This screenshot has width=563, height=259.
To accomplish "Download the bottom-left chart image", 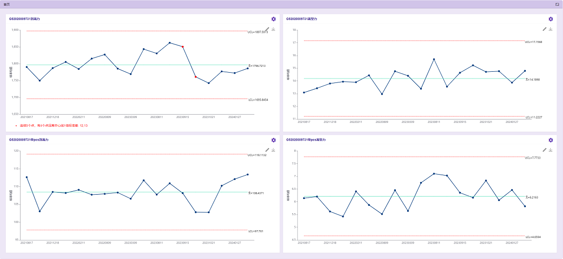I will pyautogui.click(x=274, y=150).
